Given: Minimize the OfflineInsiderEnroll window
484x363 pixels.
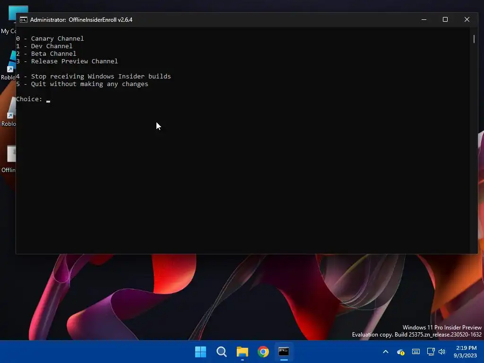Looking at the screenshot, I should pyautogui.click(x=424, y=19).
